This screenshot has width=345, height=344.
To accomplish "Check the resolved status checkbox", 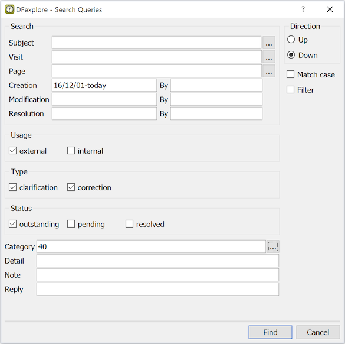I will point(129,224).
